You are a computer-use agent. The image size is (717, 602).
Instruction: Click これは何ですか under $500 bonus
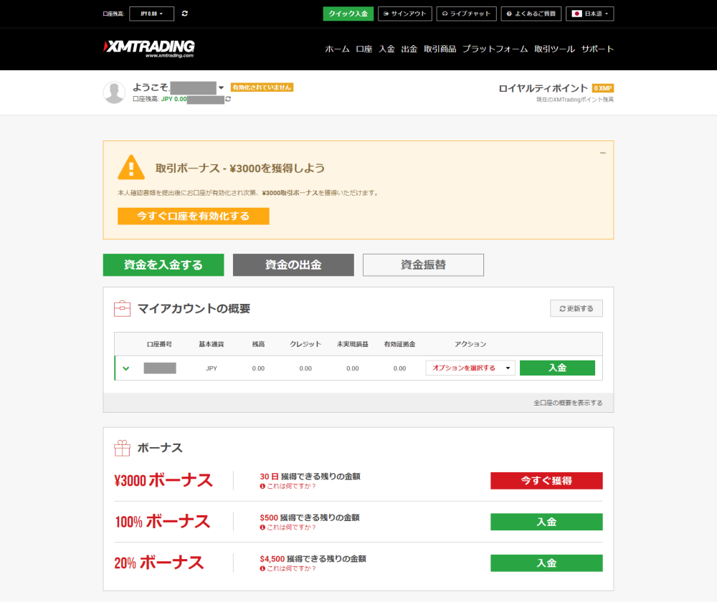[x=288, y=527]
